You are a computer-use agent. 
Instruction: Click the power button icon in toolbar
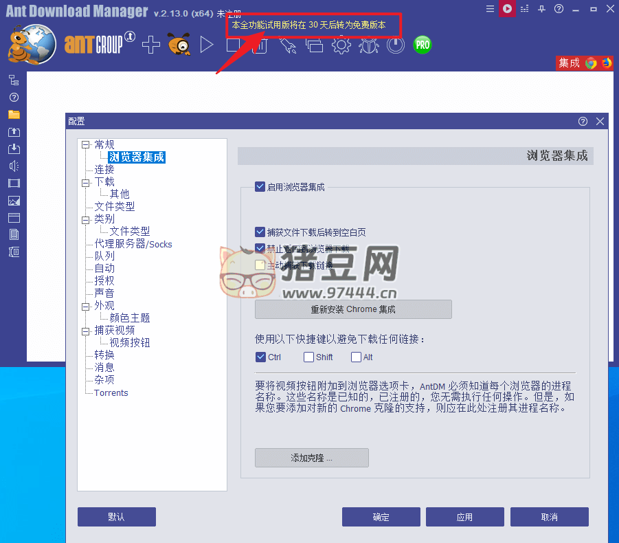point(395,45)
